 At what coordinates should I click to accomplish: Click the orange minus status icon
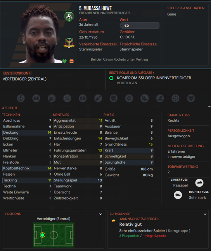point(72,61)
